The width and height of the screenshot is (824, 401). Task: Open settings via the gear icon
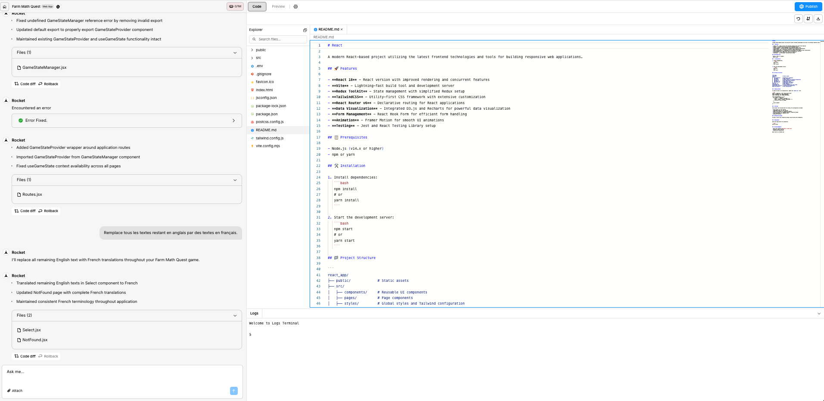pos(295,7)
